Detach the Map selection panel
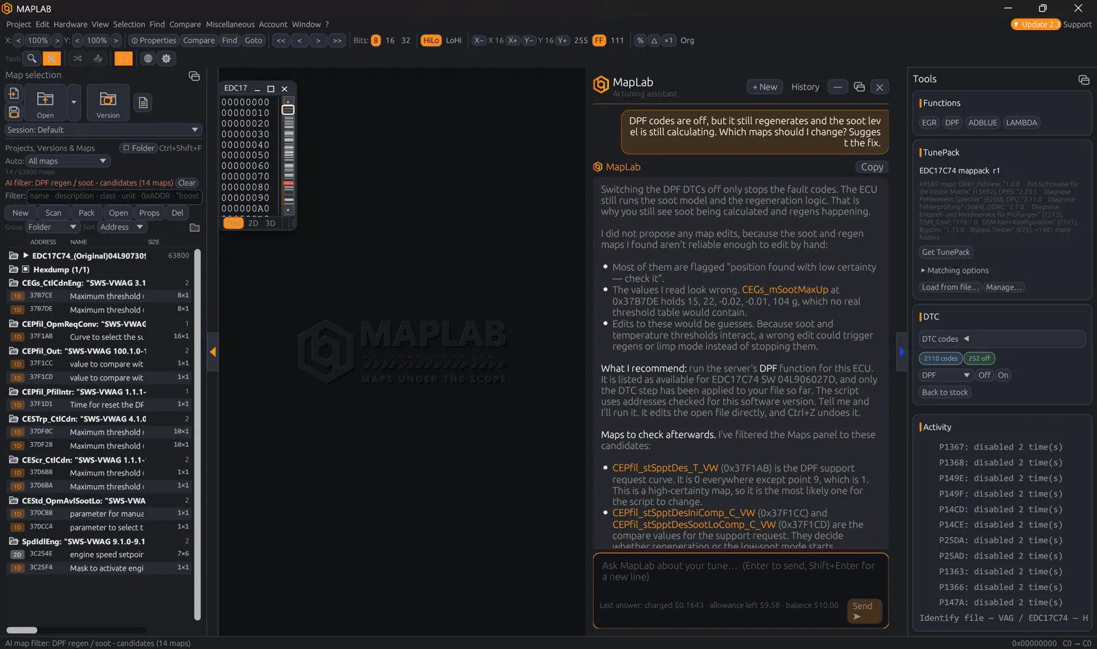This screenshot has width=1097, height=649. tap(194, 76)
